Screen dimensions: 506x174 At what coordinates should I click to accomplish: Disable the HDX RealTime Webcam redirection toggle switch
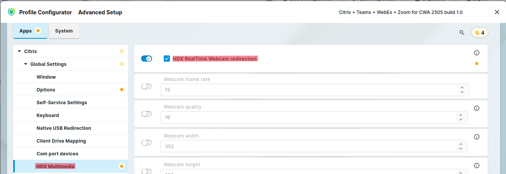coord(147,59)
